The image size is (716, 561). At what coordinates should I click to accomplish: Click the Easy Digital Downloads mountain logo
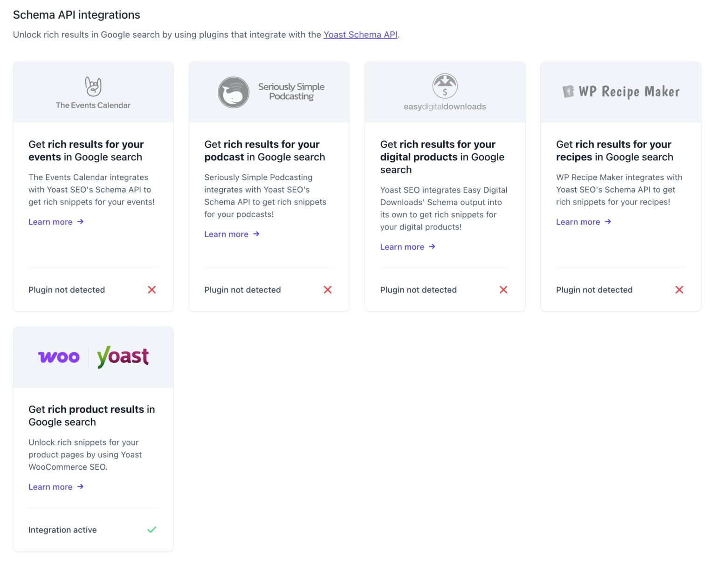click(x=444, y=85)
